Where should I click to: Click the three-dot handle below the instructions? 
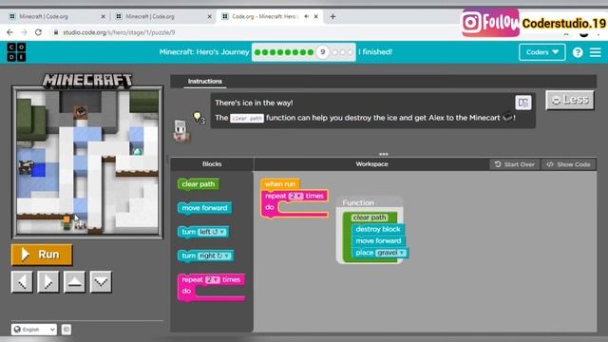[x=383, y=154]
